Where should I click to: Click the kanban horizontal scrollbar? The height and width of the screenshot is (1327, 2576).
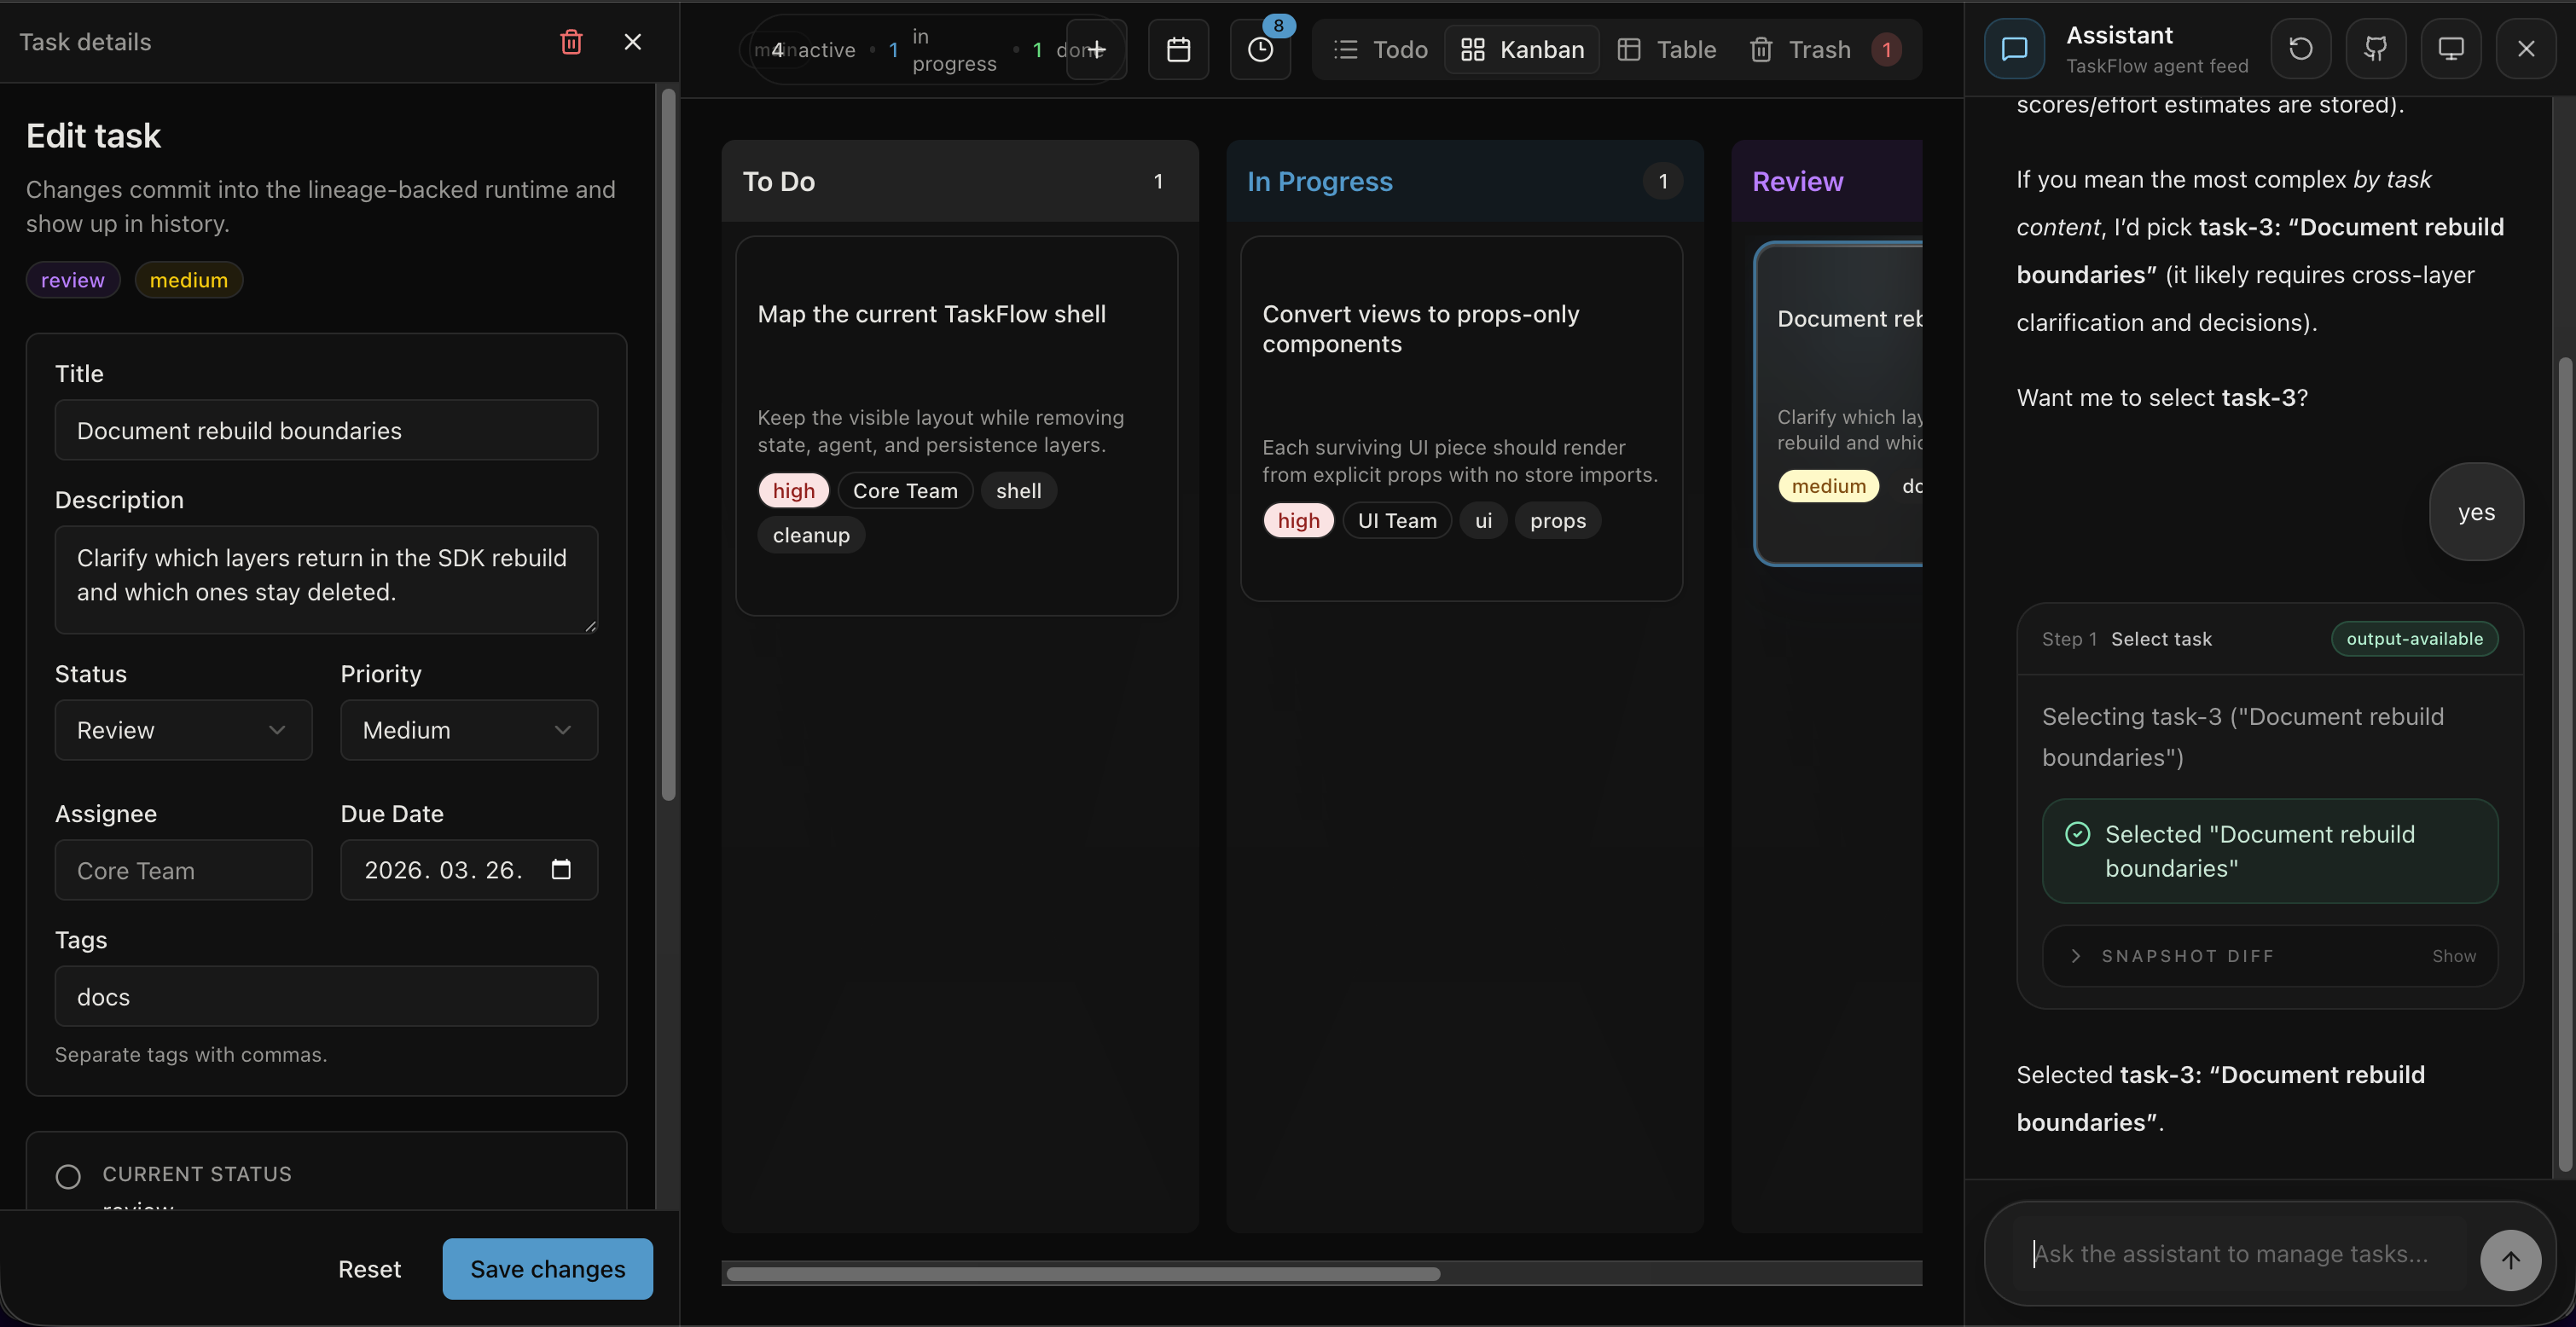coord(1082,1274)
